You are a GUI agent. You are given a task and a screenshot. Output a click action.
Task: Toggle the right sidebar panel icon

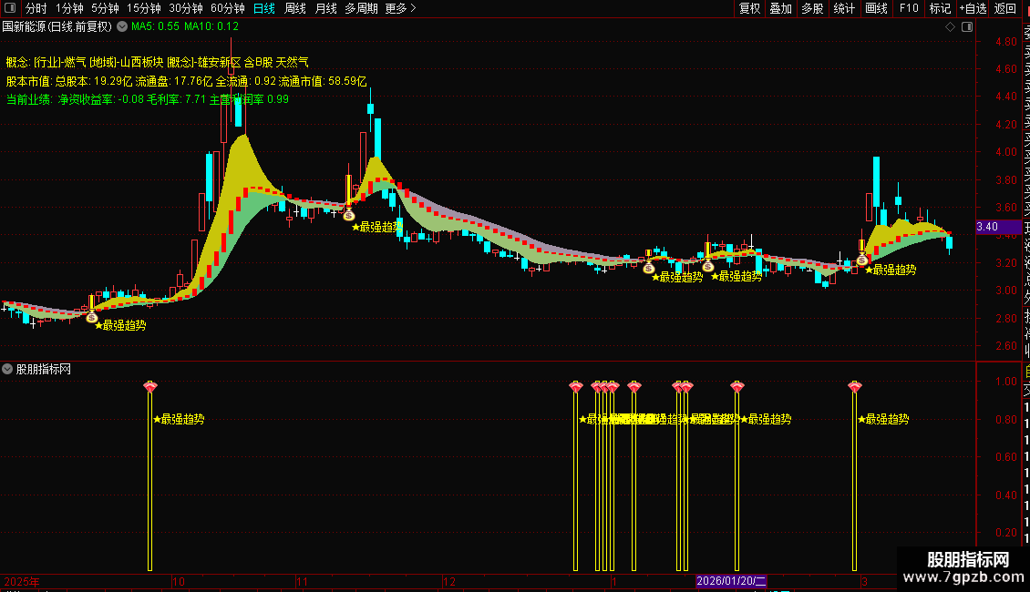tap(967, 27)
